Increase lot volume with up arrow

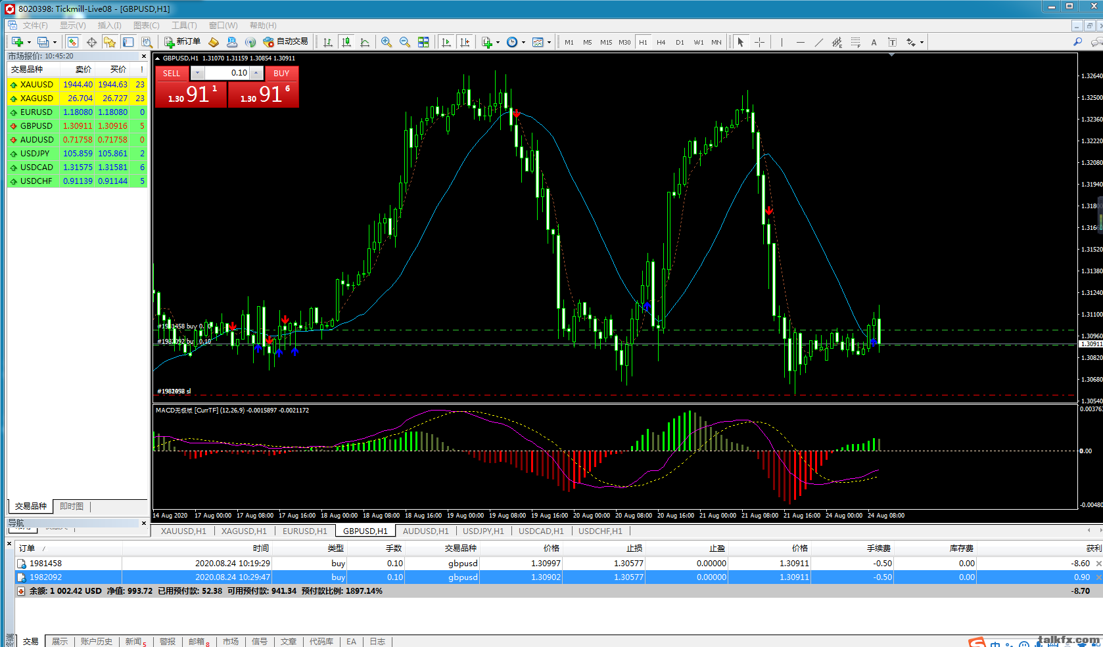click(256, 73)
